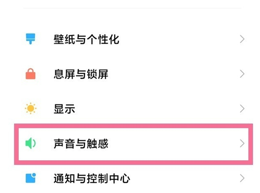Screen dimensions: 260x193
Task: Expand 通知与控制中心 with its chevron
Action: [242, 177]
